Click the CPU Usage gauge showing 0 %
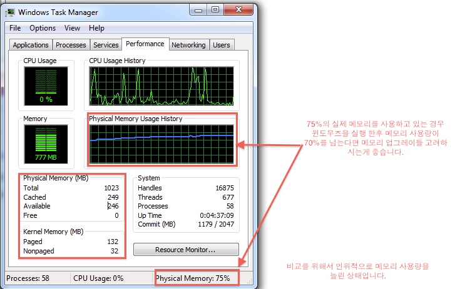This screenshot has width=455, height=289. [46, 86]
